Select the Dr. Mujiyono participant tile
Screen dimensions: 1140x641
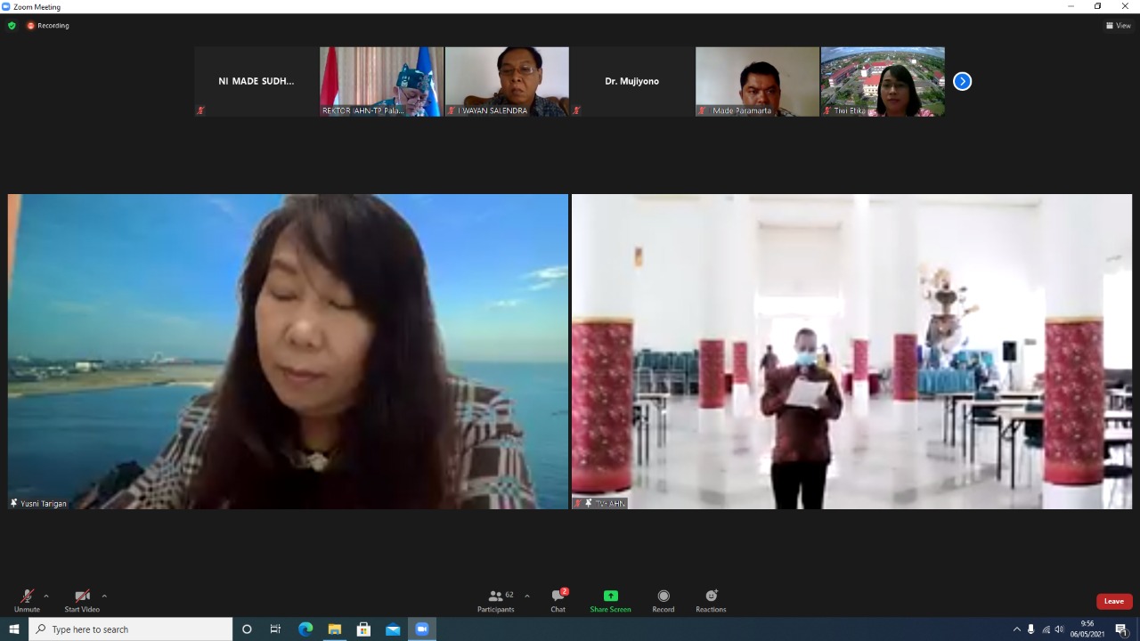[x=631, y=81]
